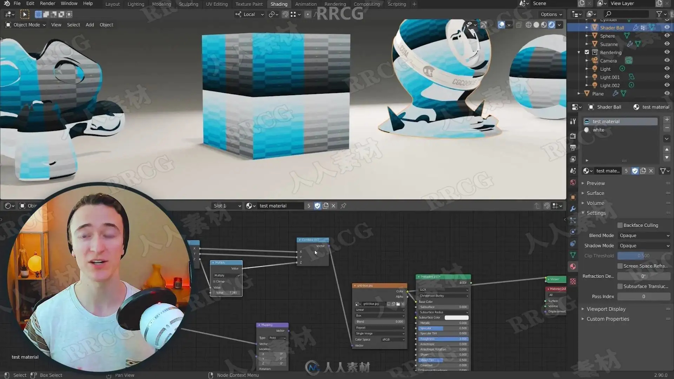Image resolution: width=674 pixels, height=379 pixels.
Task: Open the Render properties tab icon
Action: 573,136
